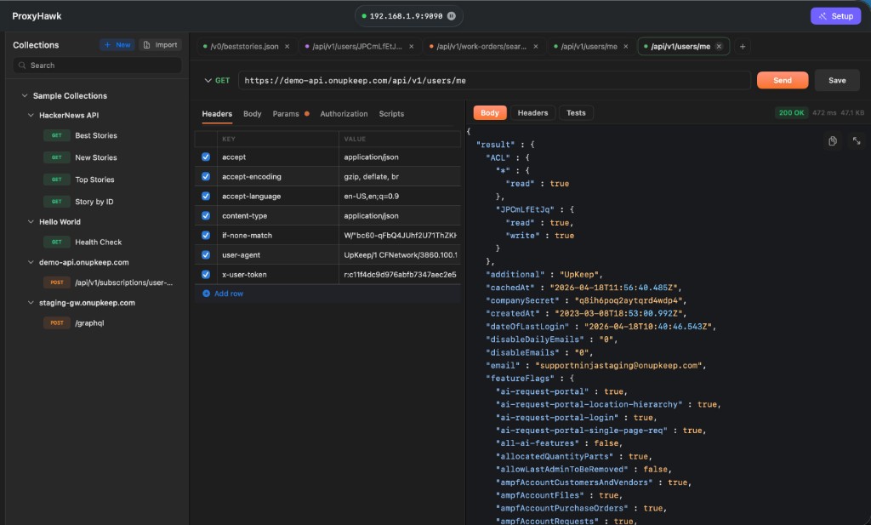Select the response Body tab
This screenshot has height=525, width=871.
pos(489,113)
